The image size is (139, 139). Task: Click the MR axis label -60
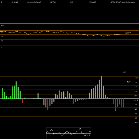pyautogui.click(x=136, y=114)
